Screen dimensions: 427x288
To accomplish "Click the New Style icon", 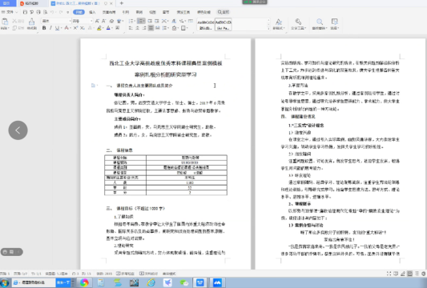I will click(278, 22).
